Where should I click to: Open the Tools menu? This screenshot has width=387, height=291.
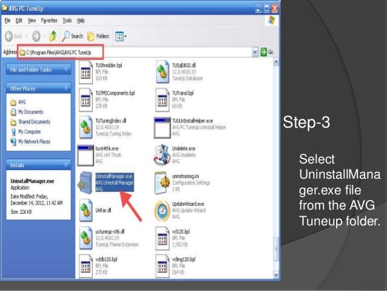67,21
